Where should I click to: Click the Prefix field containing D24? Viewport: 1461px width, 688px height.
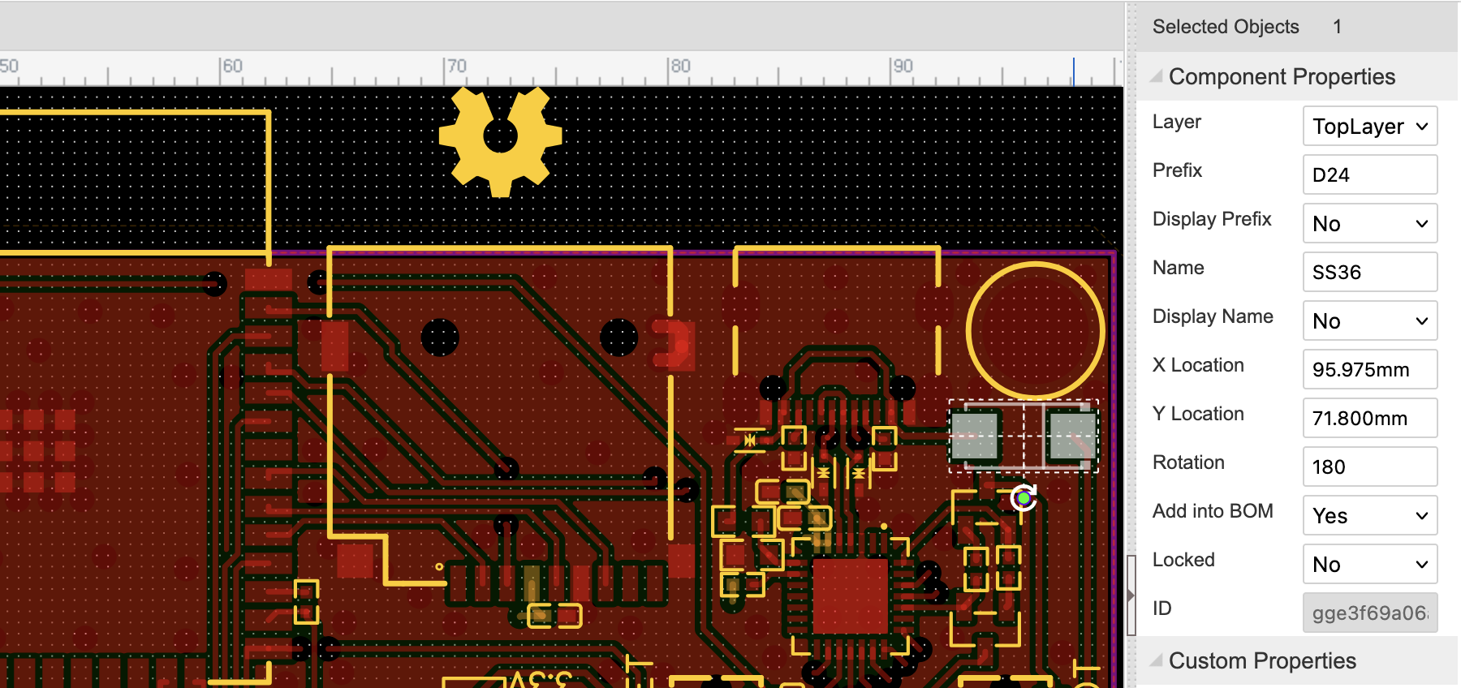pos(1369,175)
